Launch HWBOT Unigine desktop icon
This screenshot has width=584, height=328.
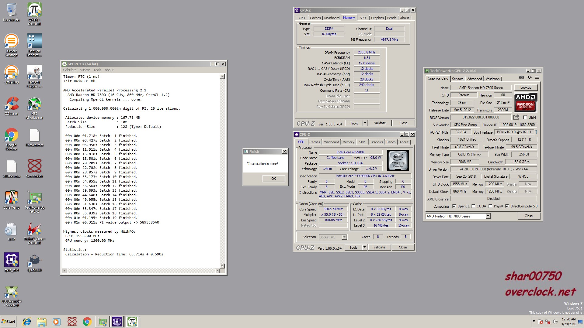(34, 77)
